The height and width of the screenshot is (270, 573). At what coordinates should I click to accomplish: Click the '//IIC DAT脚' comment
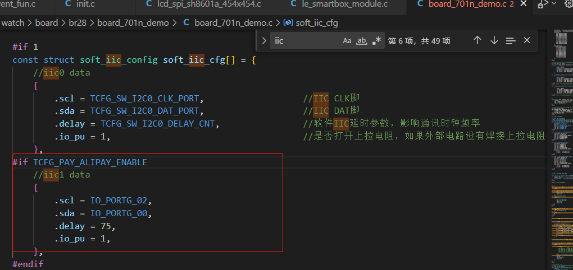331,111
